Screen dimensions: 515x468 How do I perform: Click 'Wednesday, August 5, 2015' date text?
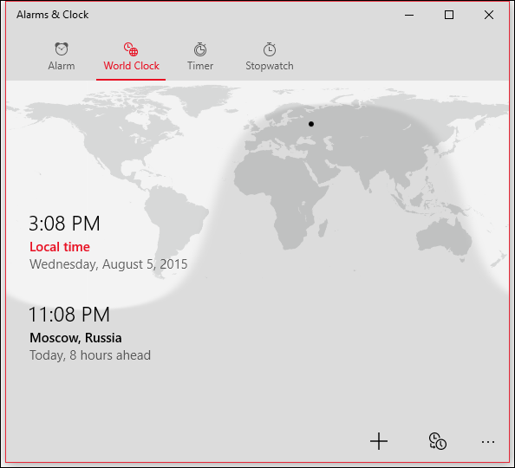click(x=108, y=264)
